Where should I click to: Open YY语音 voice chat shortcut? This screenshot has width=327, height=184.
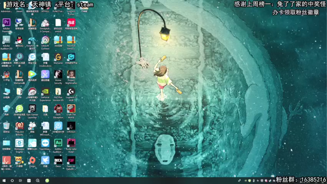click(x=19, y=160)
